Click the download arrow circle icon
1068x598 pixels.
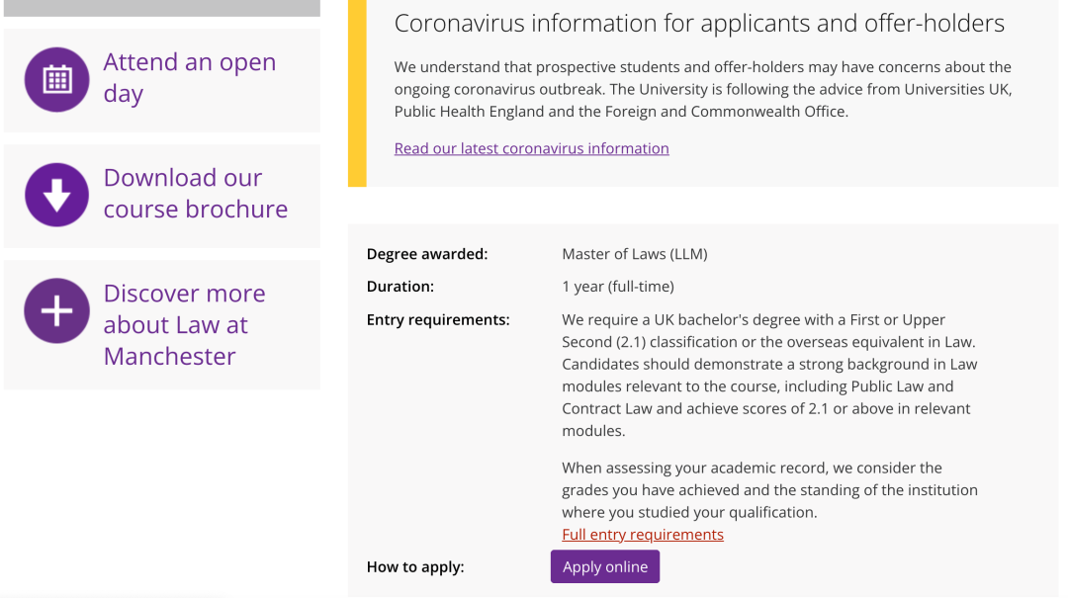click(x=57, y=195)
